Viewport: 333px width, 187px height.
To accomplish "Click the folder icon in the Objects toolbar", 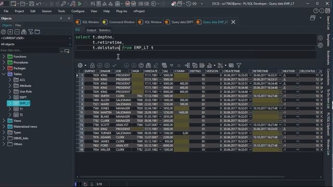I will (x=37, y=32).
